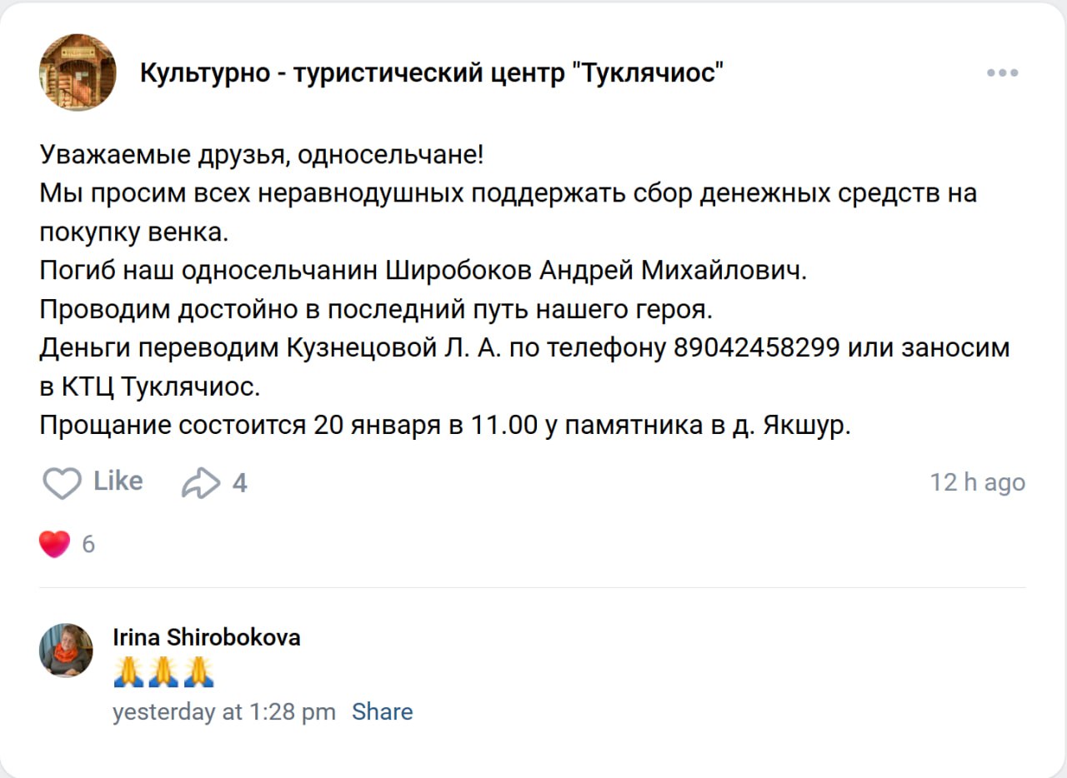
Task: Open the Туклячиос group avatar
Action: (78, 72)
